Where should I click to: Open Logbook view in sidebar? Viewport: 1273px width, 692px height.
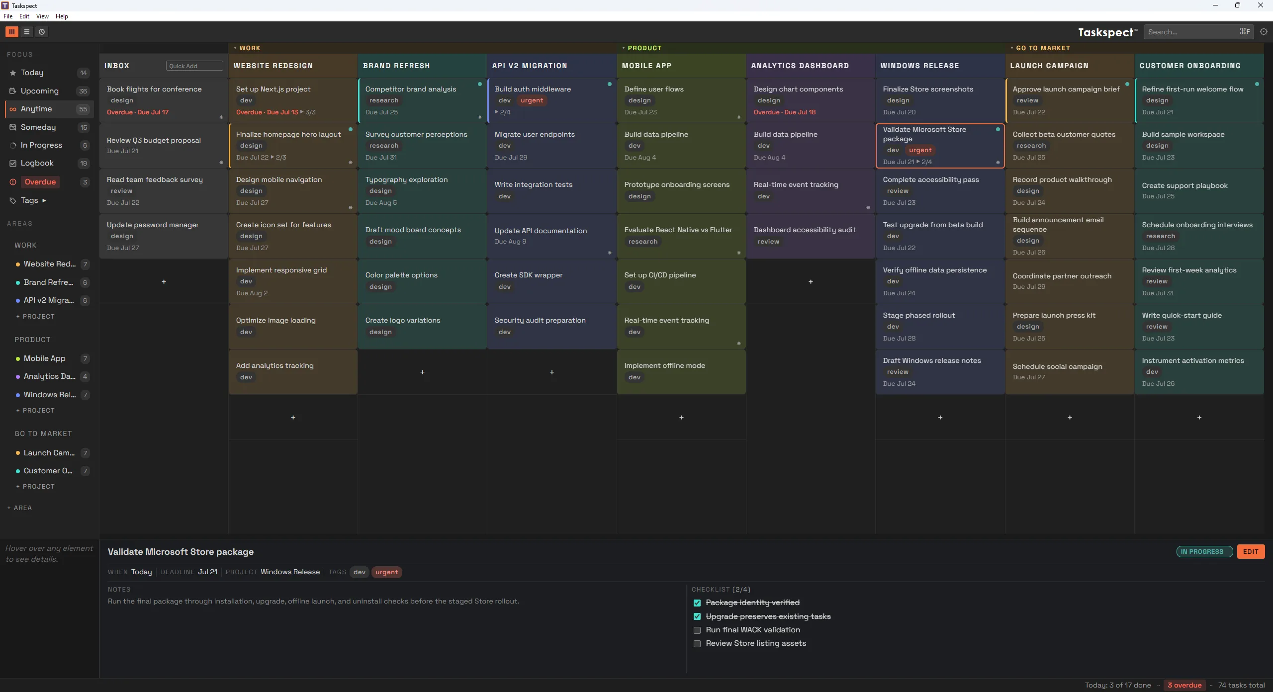point(49,163)
